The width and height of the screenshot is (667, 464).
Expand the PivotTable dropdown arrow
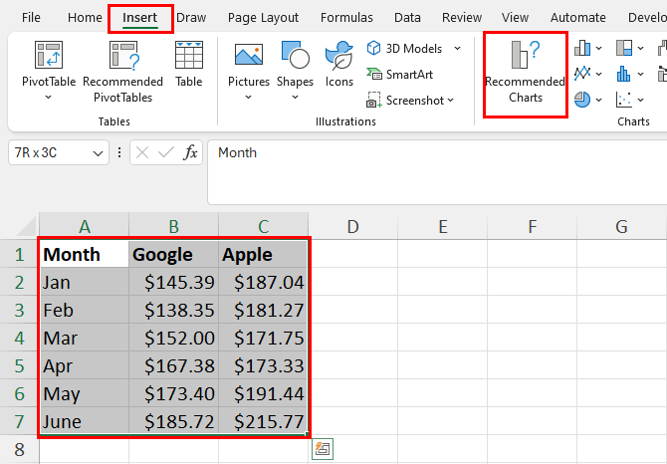point(49,98)
